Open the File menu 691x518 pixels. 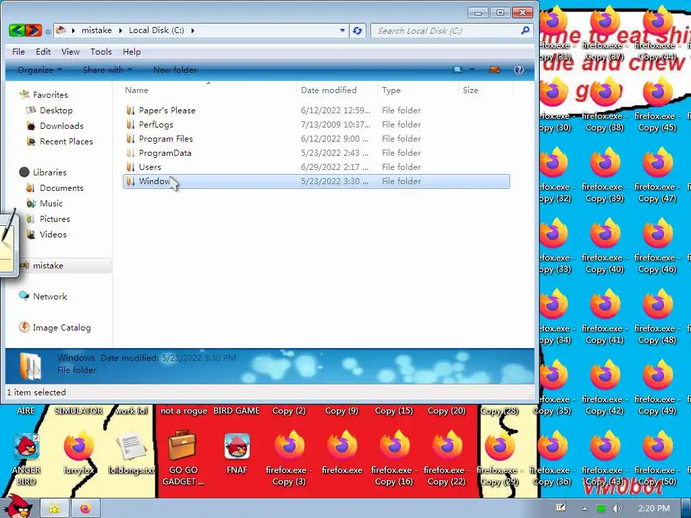tap(18, 51)
